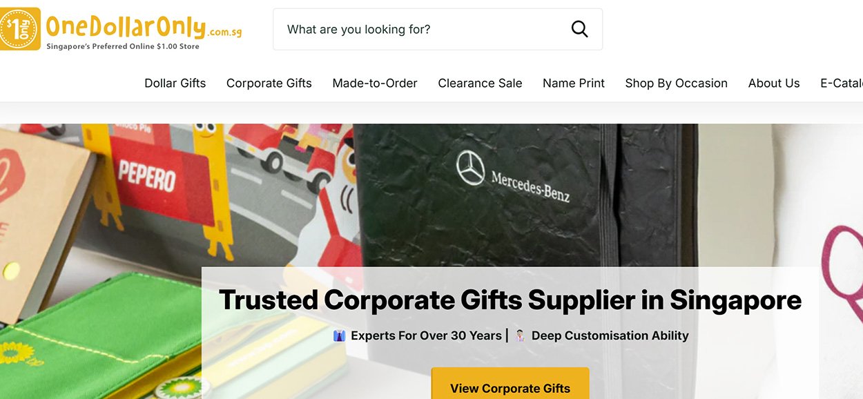Click the Singapore's Preferred Online $1.00 Store tagline

point(123,46)
